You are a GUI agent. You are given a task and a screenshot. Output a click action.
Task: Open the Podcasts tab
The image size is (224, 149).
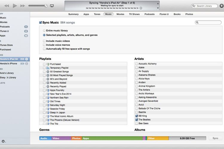pyautogui.click(x=149, y=14)
